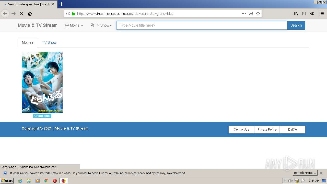Open a new browser tab
Viewport: 327px width, 184px height.
pyautogui.click(x=62, y=4)
